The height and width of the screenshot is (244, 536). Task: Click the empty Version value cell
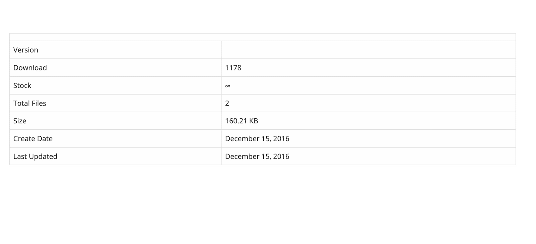click(368, 50)
